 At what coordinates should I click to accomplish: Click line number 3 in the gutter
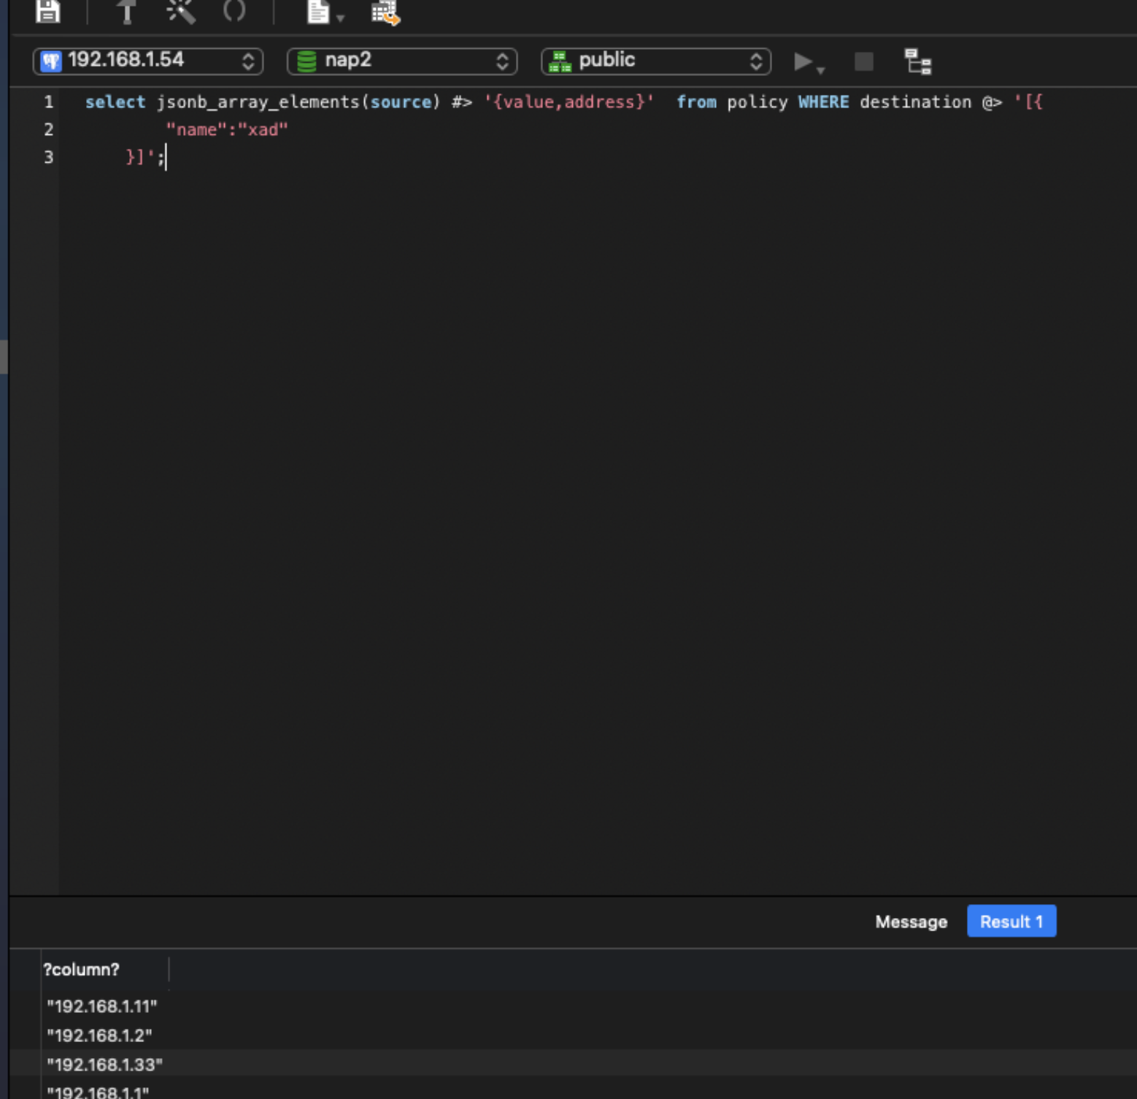pyautogui.click(x=49, y=157)
